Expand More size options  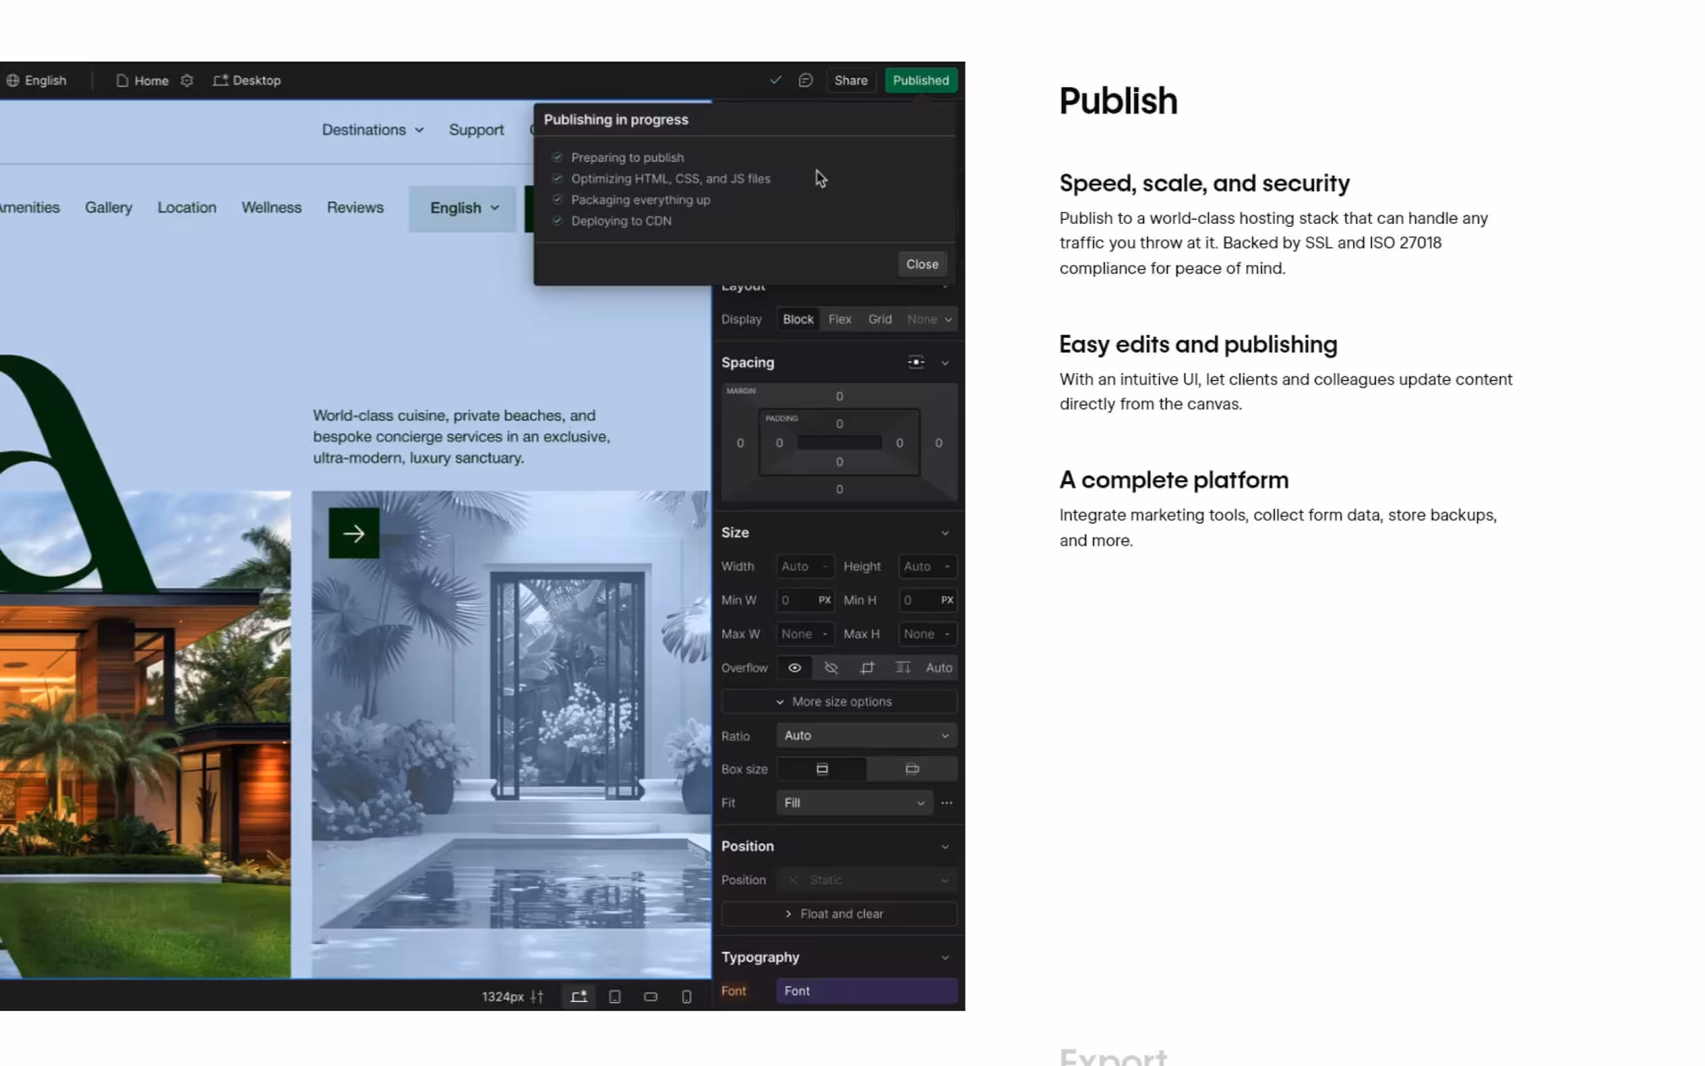(x=839, y=702)
